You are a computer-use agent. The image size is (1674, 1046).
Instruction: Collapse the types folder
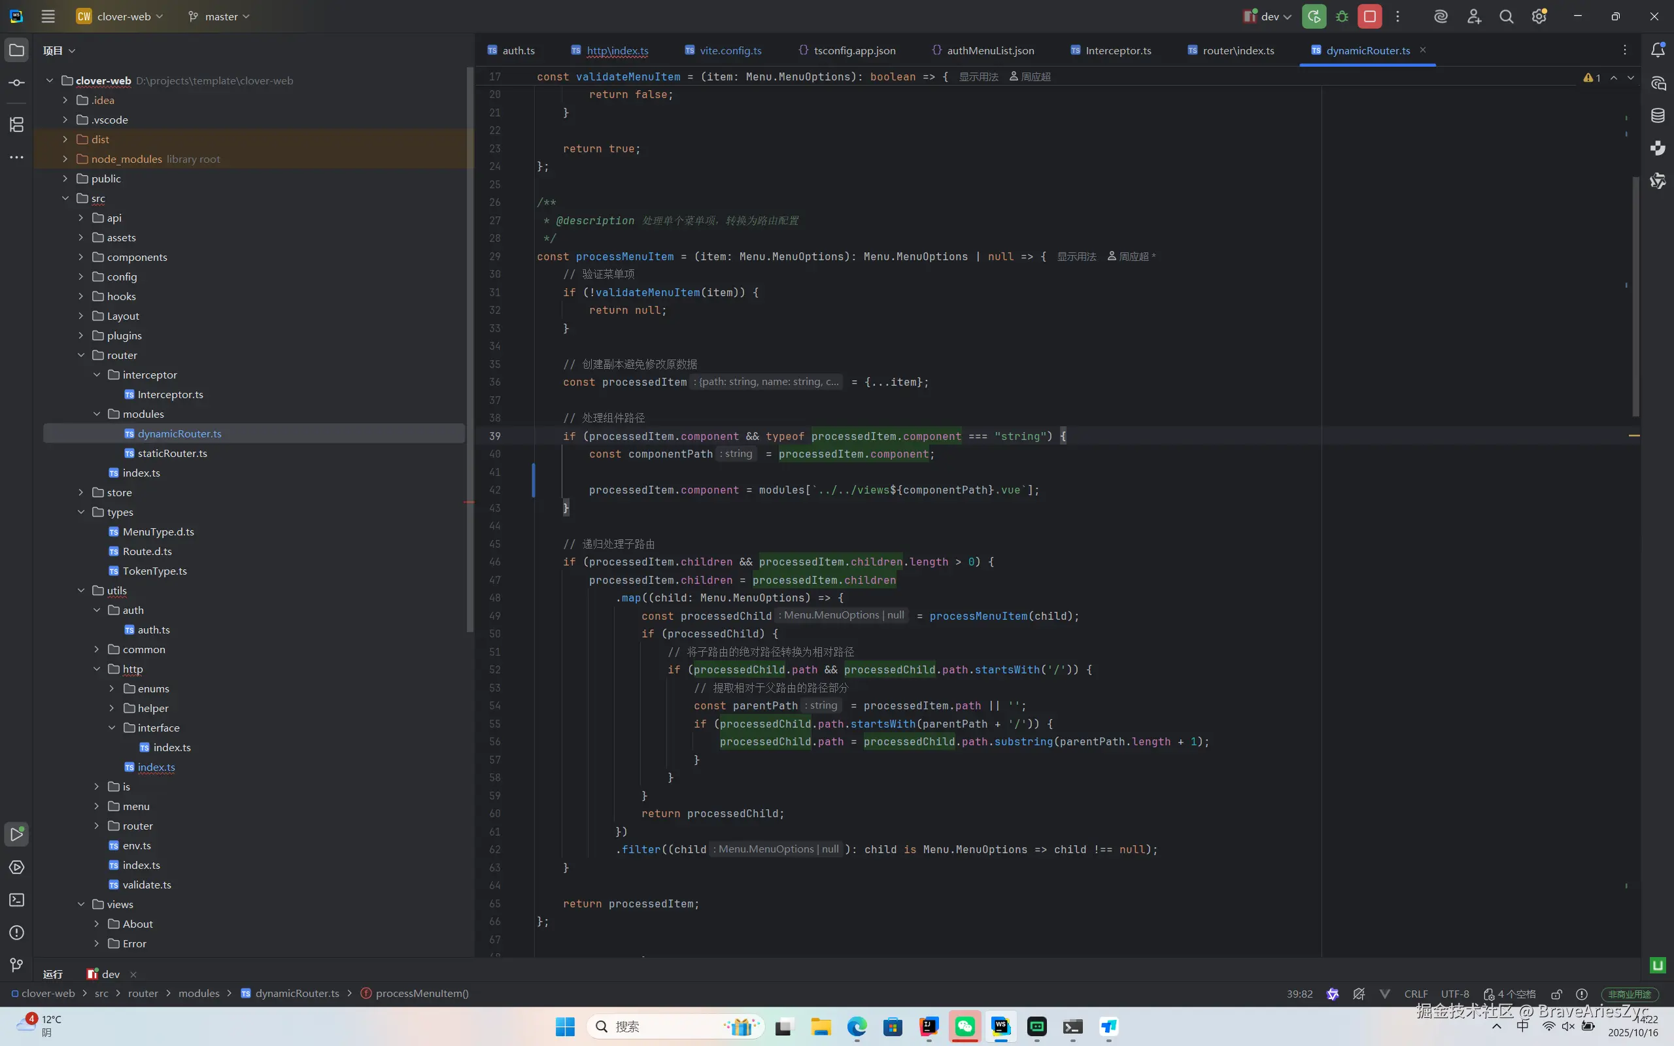[x=81, y=512]
